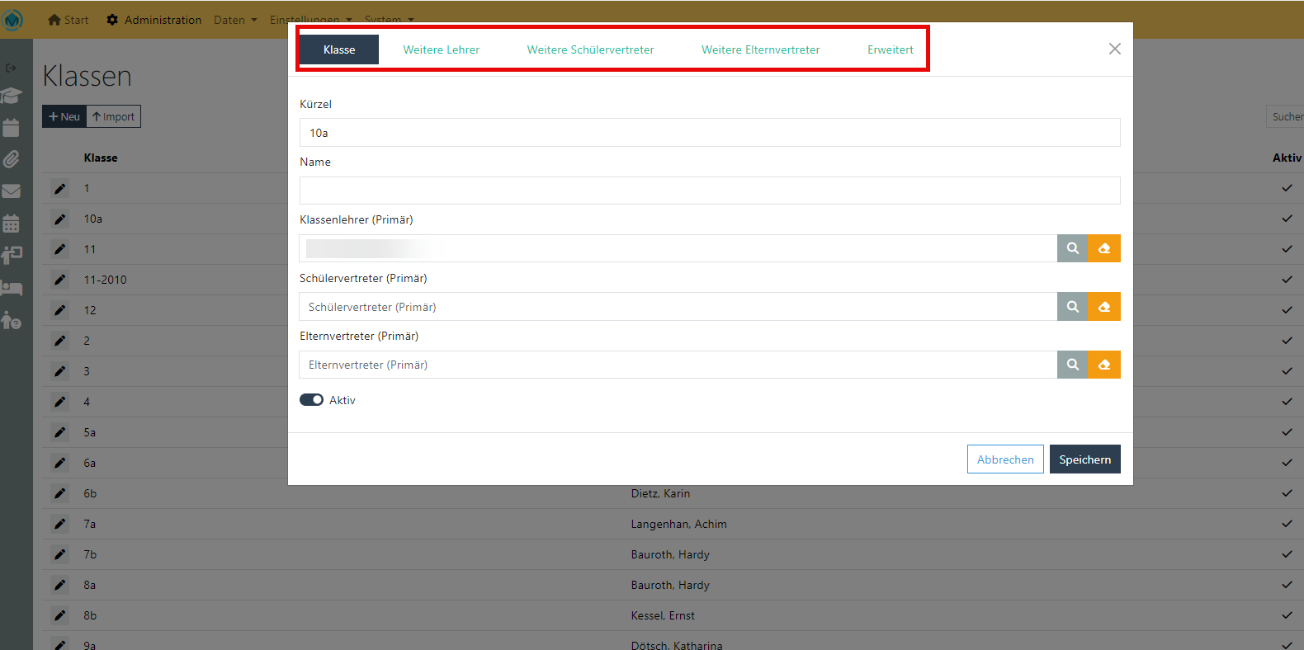The width and height of the screenshot is (1304, 650).
Task: Open the teacher presentation sidebar icon
Action: click(11, 256)
